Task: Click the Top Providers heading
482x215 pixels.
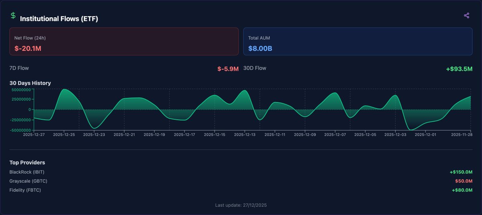Action: [27, 163]
